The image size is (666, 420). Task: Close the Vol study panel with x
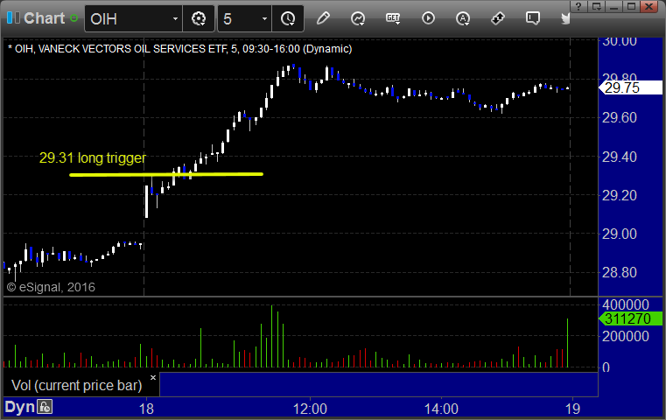[153, 377]
